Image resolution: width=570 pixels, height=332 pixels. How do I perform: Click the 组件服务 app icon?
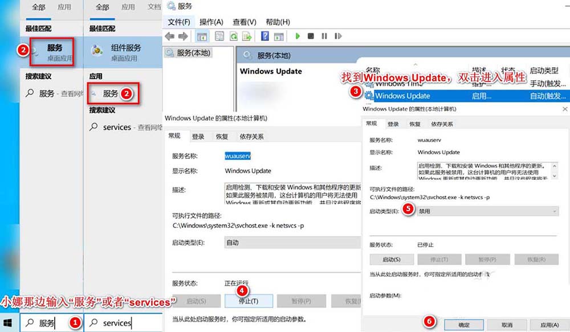point(97,51)
